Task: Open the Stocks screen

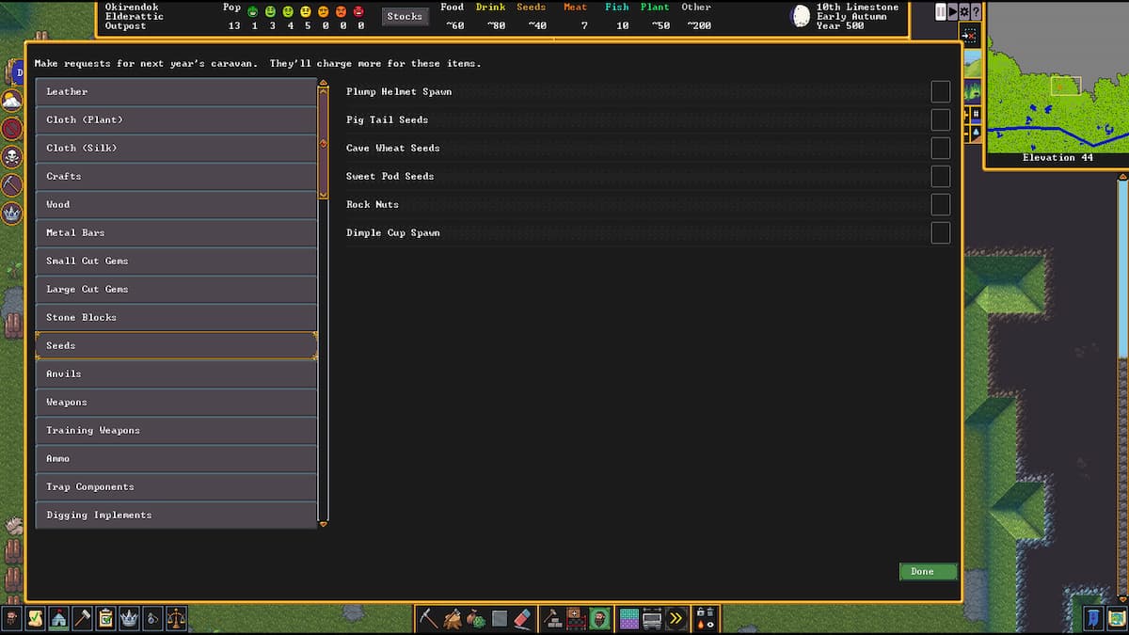Action: point(405,16)
